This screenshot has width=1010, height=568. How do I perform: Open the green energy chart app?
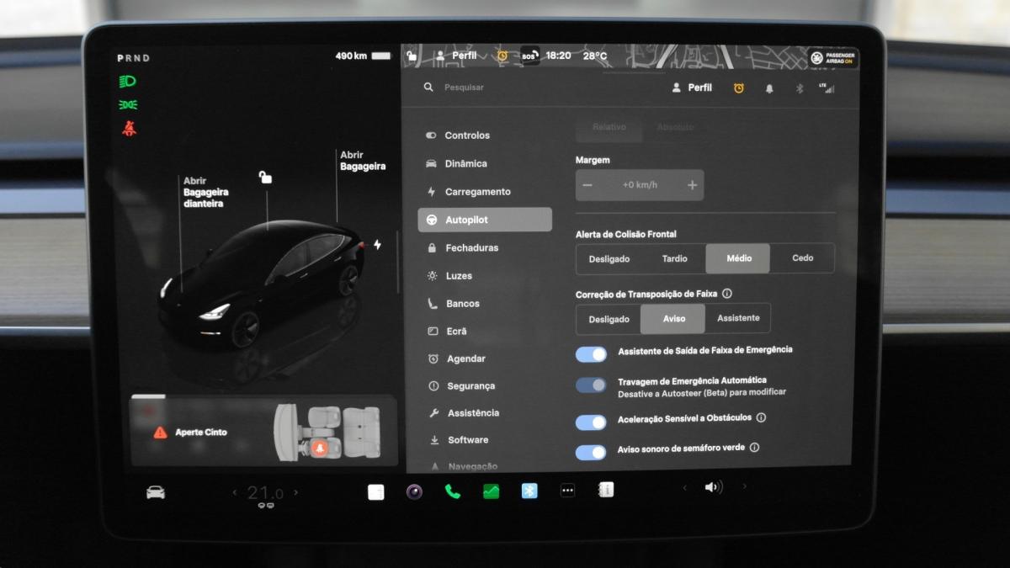[491, 491]
